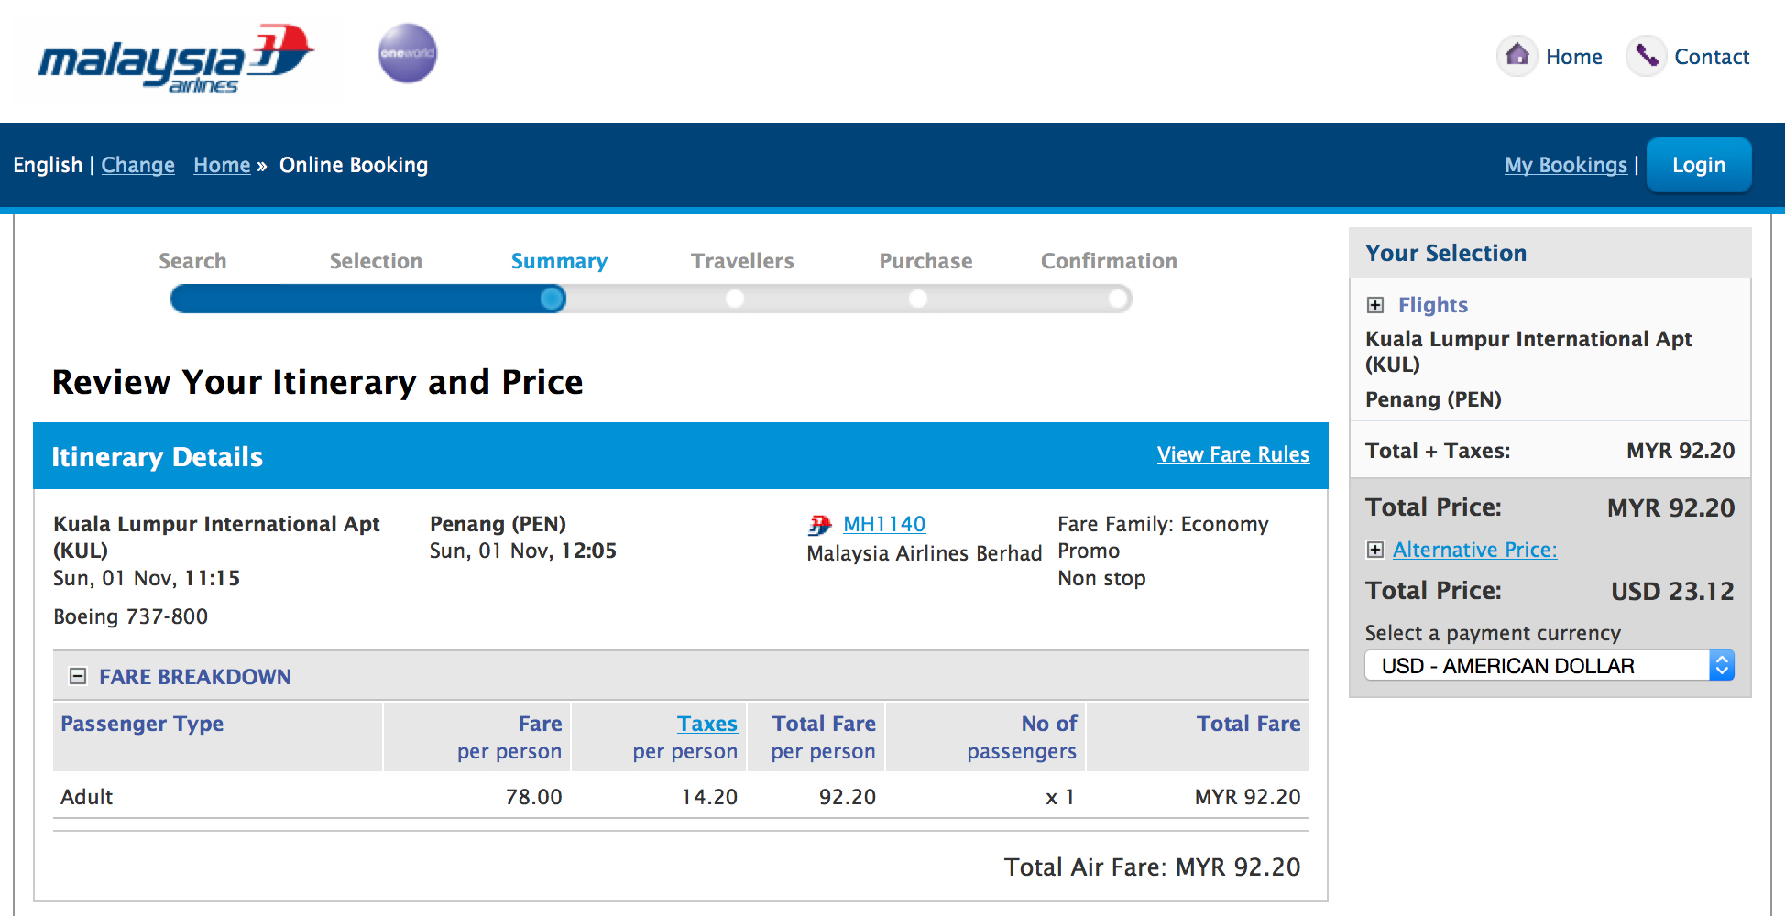
Task: Open Contact link in header
Action: pos(1712,57)
